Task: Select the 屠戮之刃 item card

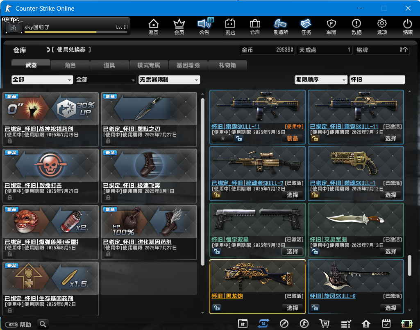Action: pyautogui.click(x=149, y=120)
